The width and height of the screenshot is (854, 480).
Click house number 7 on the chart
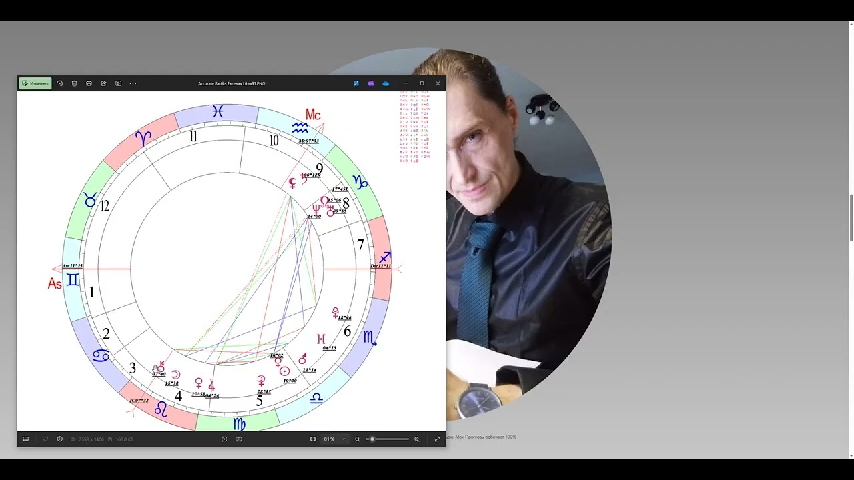(x=361, y=245)
